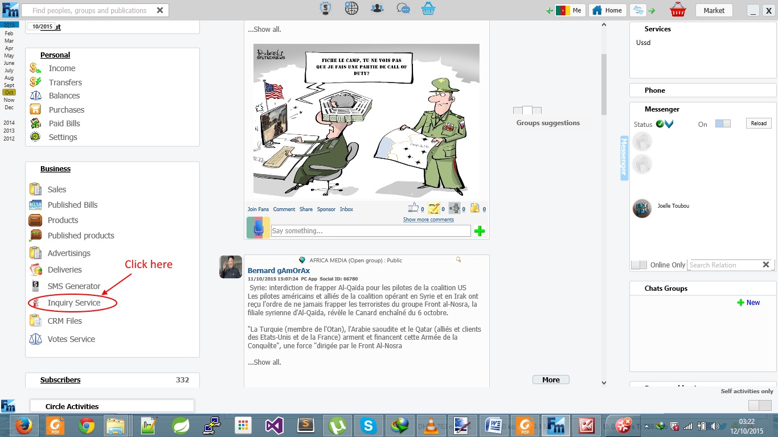This screenshot has width=778, height=437.
Task: Click the thumbs-up like icon under cartoon
Action: 413,208
